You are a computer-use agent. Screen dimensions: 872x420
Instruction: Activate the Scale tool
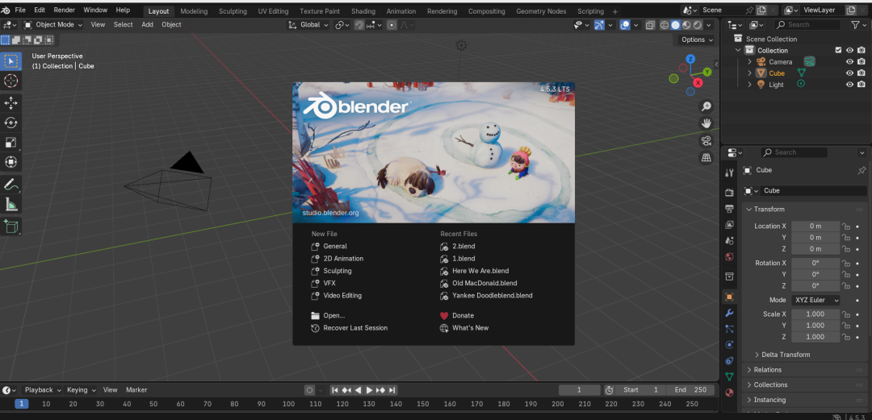[10, 142]
